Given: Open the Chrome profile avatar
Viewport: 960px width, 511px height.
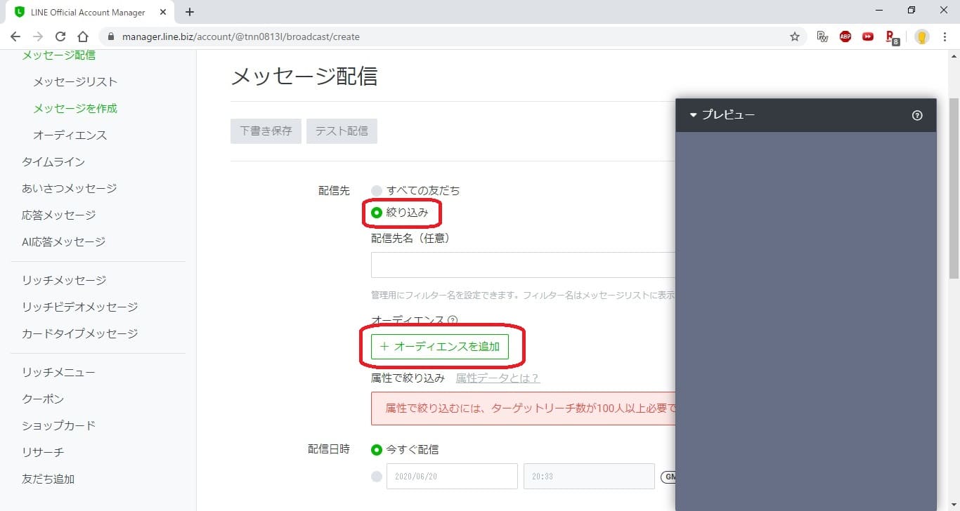Looking at the screenshot, I should coord(922,36).
